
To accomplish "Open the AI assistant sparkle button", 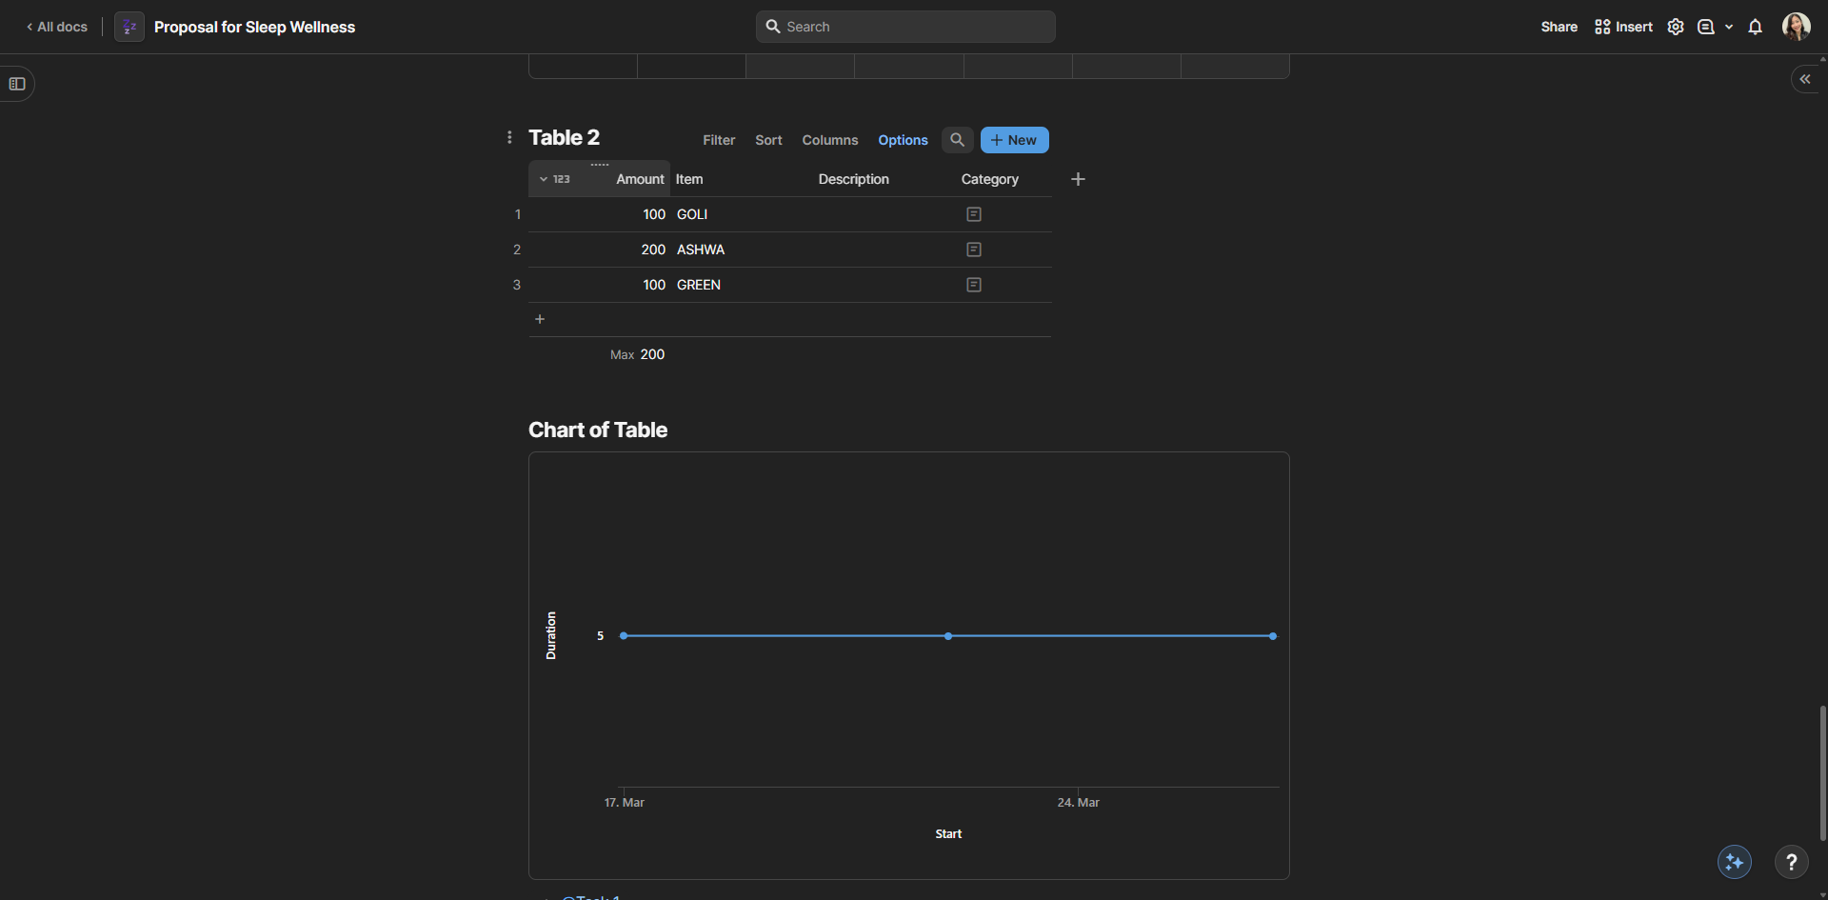I will (x=1734, y=862).
